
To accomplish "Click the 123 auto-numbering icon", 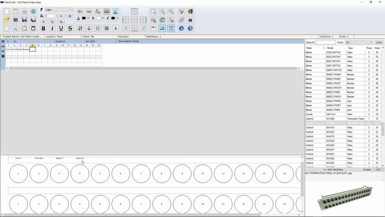I will 80,11.
